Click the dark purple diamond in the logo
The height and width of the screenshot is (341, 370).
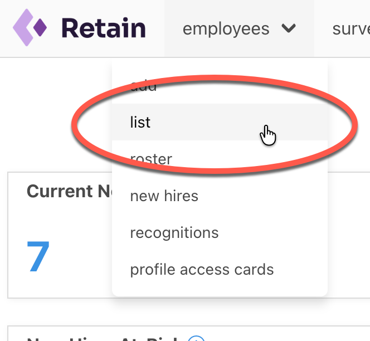coord(40,28)
